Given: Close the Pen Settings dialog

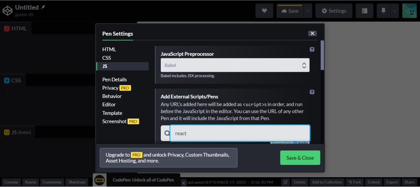Looking at the screenshot, I should click(x=312, y=34).
